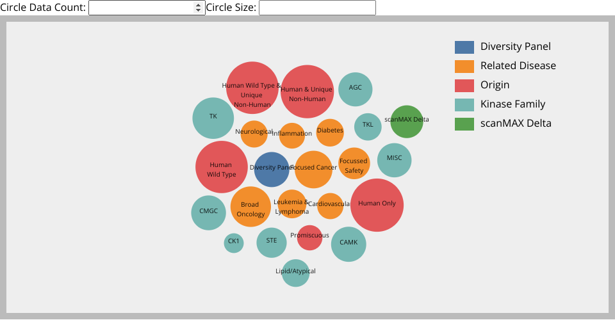Click the Circle Data Count input field
The width and height of the screenshot is (615, 320).
click(x=141, y=8)
